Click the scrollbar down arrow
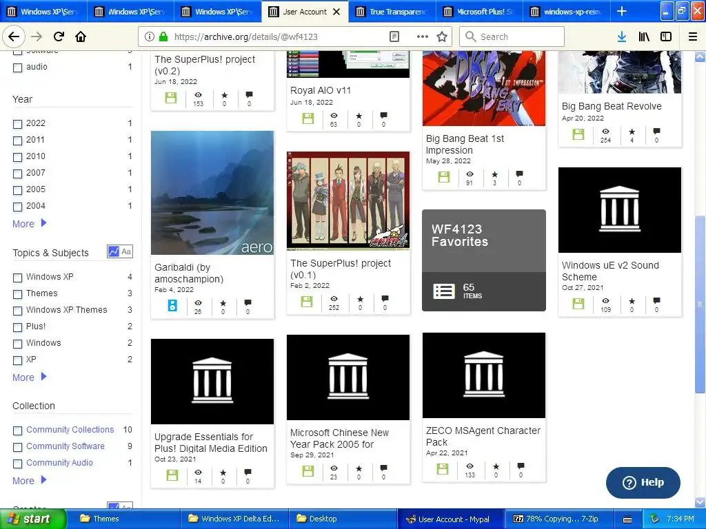 (x=700, y=501)
